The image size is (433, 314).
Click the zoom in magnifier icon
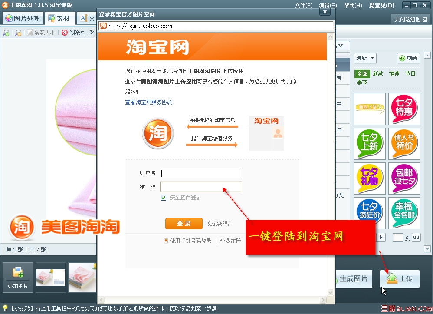6,33
